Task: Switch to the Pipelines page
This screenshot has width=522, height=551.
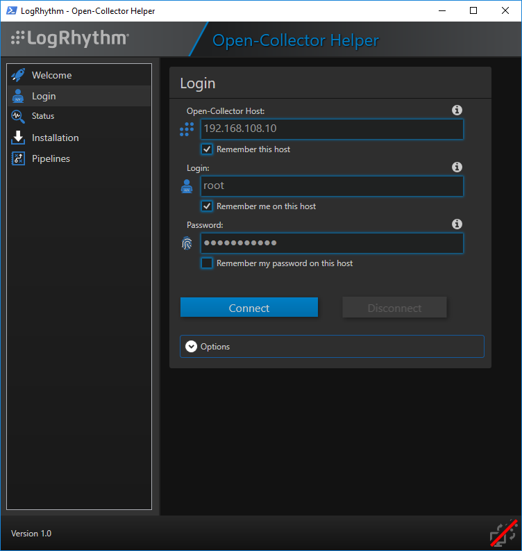Action: 79,158
